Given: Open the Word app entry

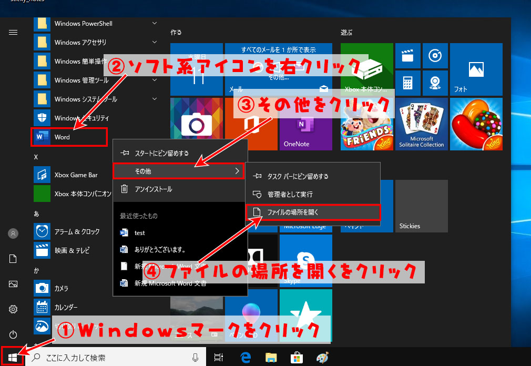Looking at the screenshot, I should 70,137.
